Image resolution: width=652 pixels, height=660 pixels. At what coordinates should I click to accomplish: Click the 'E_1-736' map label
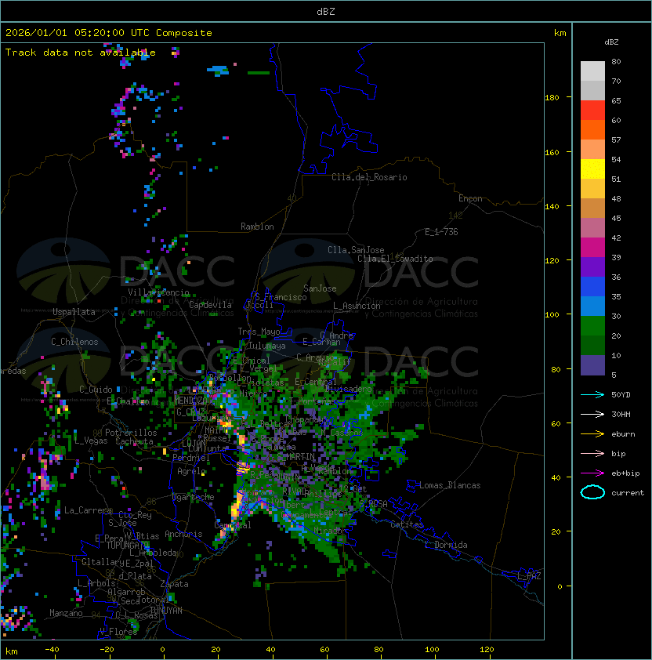441,232
